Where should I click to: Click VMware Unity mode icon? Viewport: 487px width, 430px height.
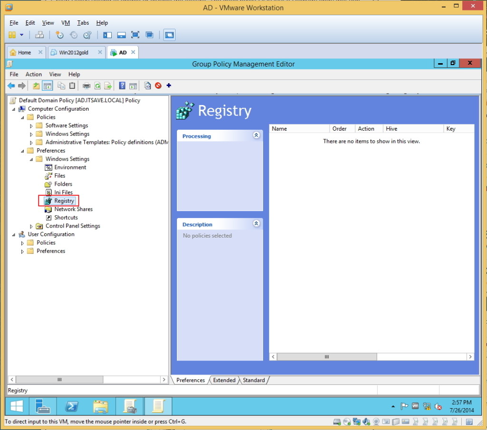[x=149, y=35]
